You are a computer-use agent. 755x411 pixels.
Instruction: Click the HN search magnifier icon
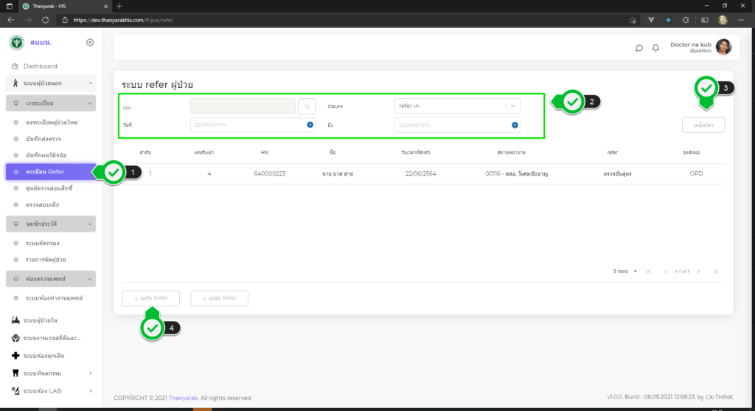(x=307, y=106)
